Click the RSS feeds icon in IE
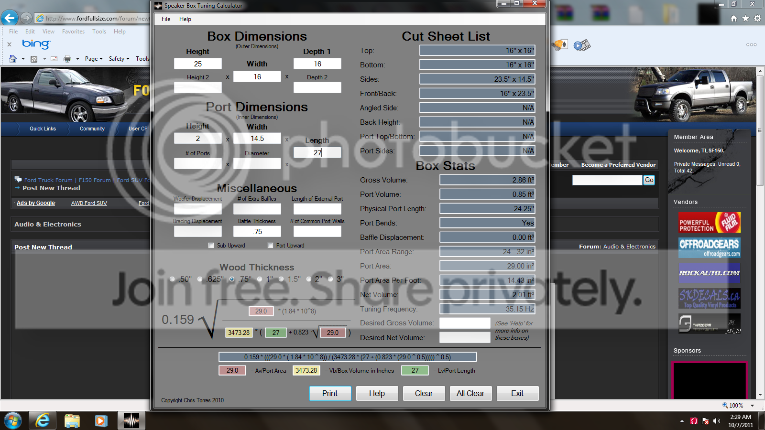The height and width of the screenshot is (430, 765). tap(34, 59)
